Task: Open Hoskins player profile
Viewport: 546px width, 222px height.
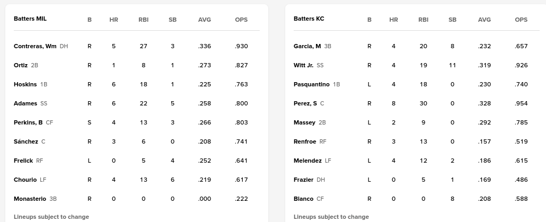Action: click(25, 84)
